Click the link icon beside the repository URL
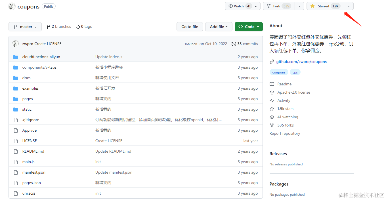The height and width of the screenshot is (200, 386). 272,62
